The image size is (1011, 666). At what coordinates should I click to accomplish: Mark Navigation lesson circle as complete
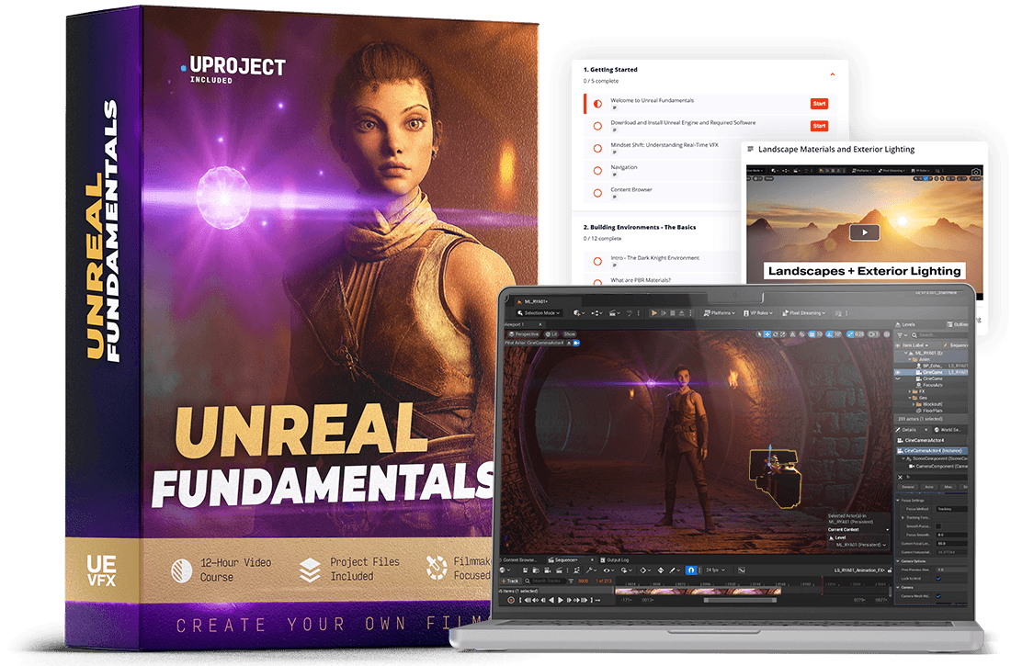pyautogui.click(x=597, y=171)
